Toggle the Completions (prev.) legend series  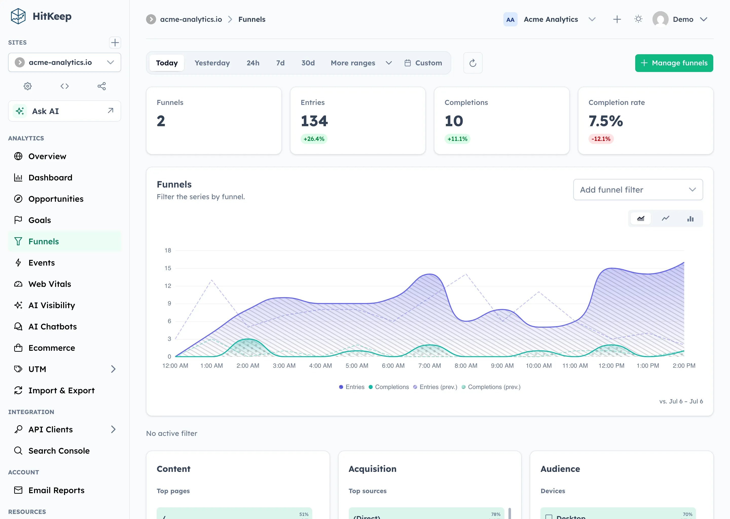pyautogui.click(x=491, y=387)
